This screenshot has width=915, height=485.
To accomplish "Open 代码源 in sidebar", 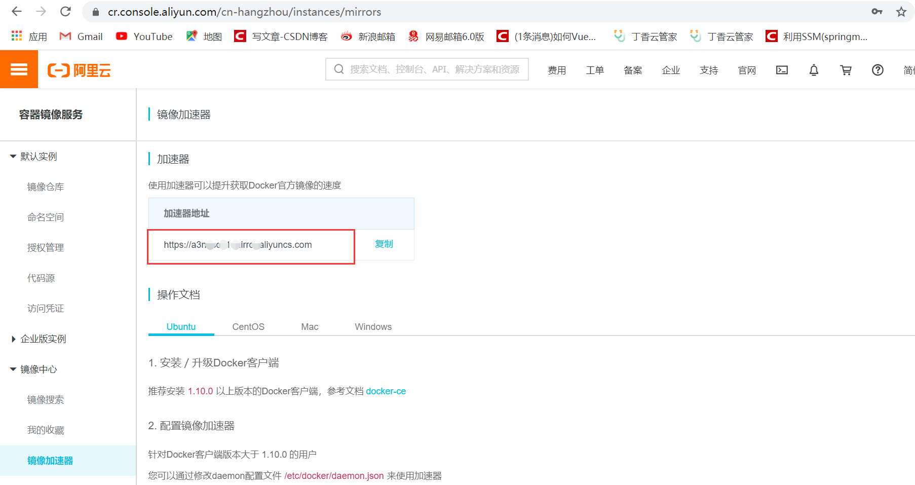I will click(x=41, y=278).
